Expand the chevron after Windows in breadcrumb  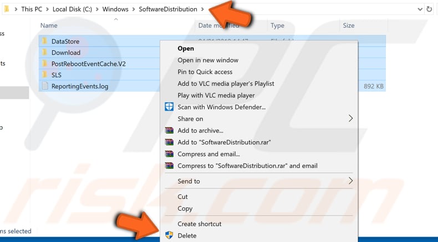point(134,9)
